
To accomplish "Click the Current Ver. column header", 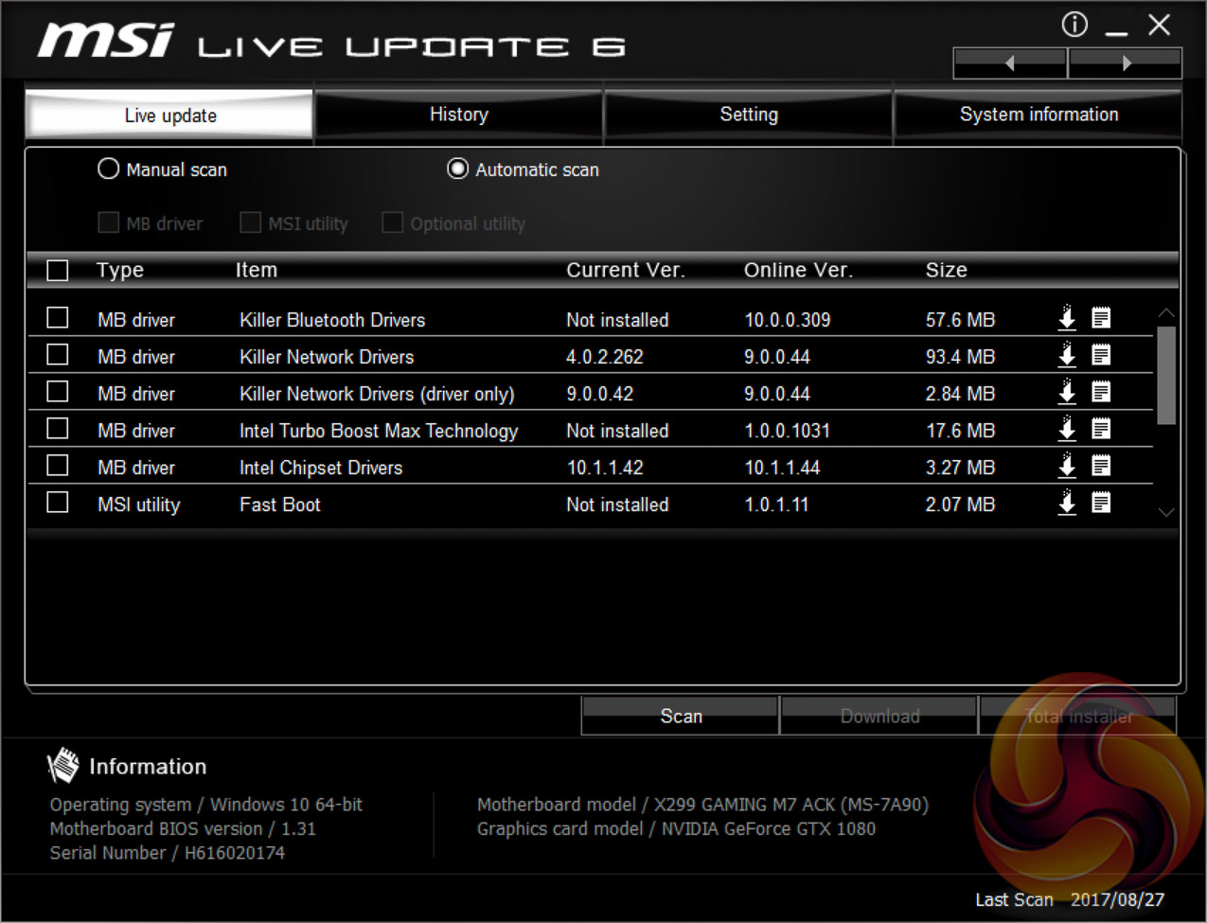I will 626,271.
